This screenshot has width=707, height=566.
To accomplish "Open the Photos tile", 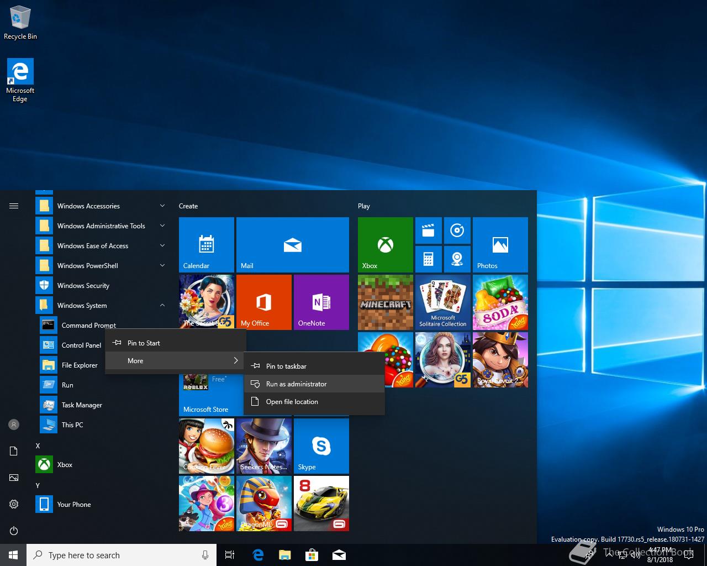I will click(x=500, y=245).
